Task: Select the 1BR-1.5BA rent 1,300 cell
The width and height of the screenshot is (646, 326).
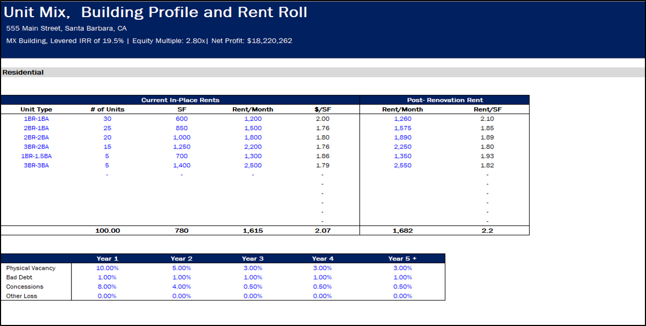Action: pos(252,156)
